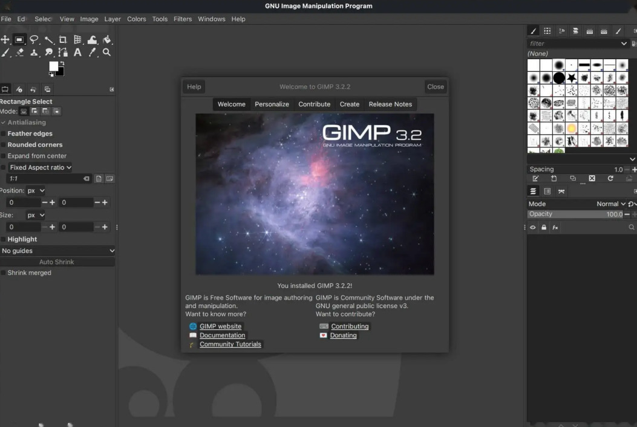The height and width of the screenshot is (427, 637).
Task: Select the Bucket Fill tool
Action: click(x=107, y=39)
